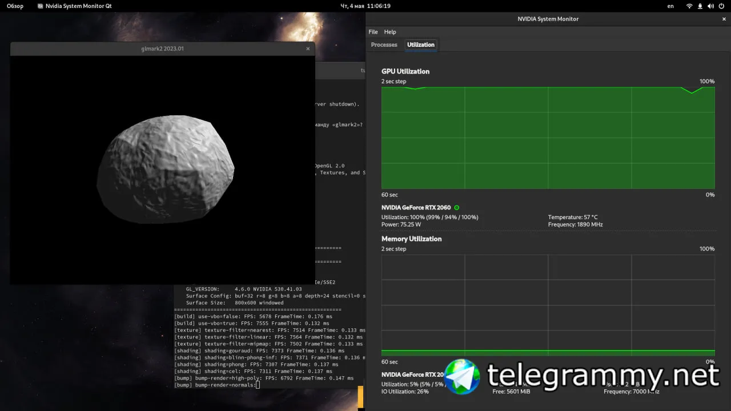The width and height of the screenshot is (731, 411).
Task: Click the GPU Utilization graph
Action: tap(548, 138)
